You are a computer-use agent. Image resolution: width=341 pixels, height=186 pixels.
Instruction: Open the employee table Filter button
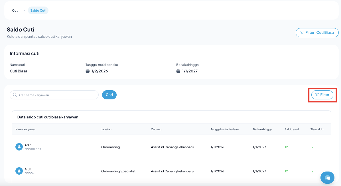pos(322,95)
